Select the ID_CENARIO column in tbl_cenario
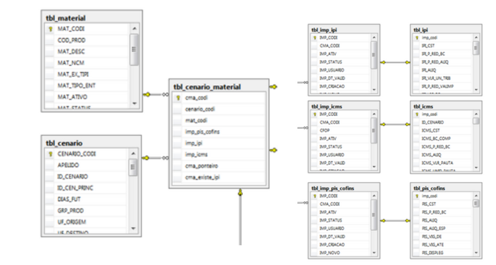Screen dimensions: 496x265 pos(86,176)
